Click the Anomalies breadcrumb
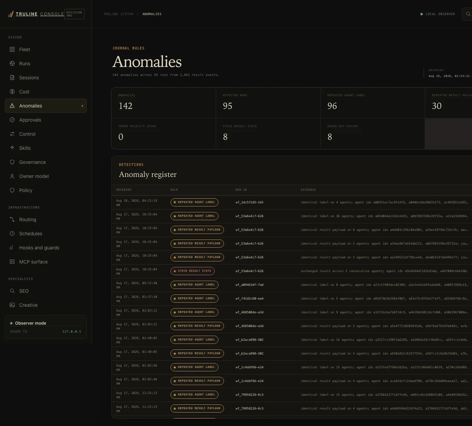The image size is (472, 426). (x=152, y=14)
